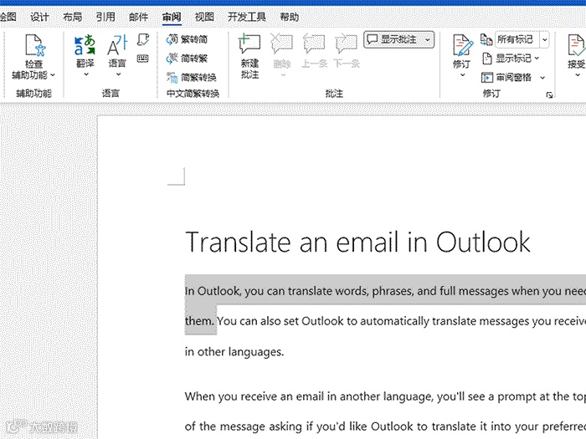Open 简繁转换 conversion options
This screenshot has width=586, height=439.
pos(192,77)
